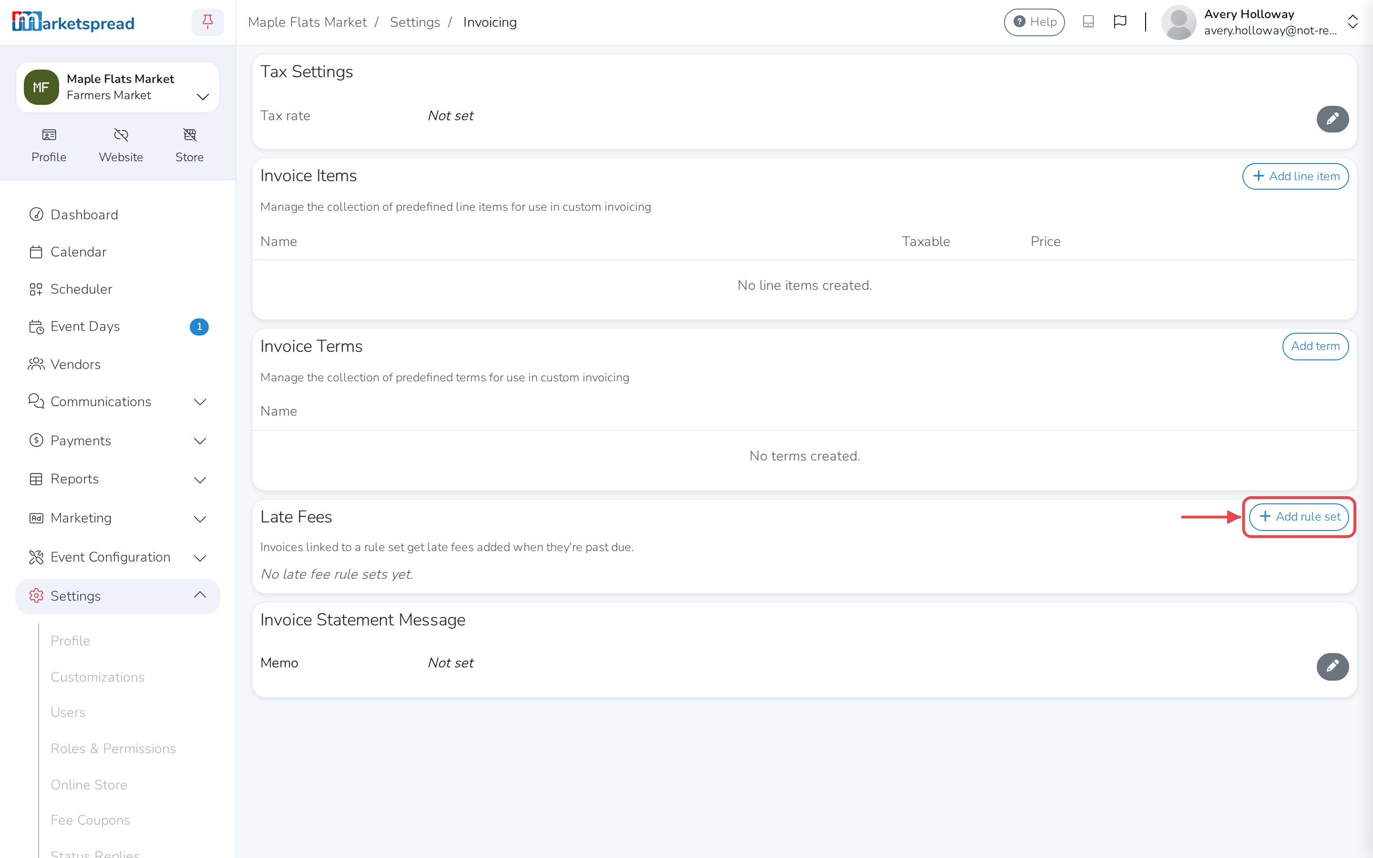The image size is (1373, 858).
Task: Open Online Store submenu item
Action: point(89,785)
